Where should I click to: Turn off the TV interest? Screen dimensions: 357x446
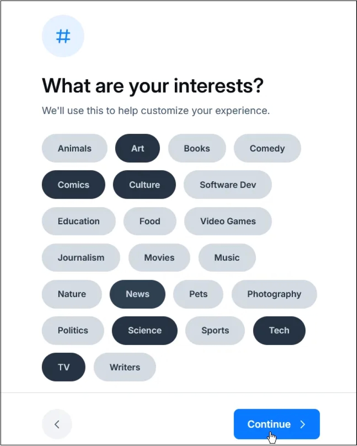[x=64, y=367]
